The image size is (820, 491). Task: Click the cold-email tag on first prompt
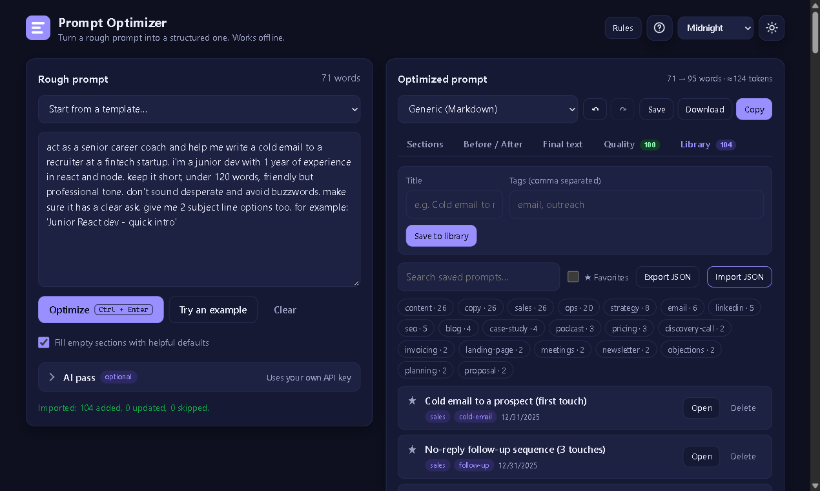coord(475,417)
